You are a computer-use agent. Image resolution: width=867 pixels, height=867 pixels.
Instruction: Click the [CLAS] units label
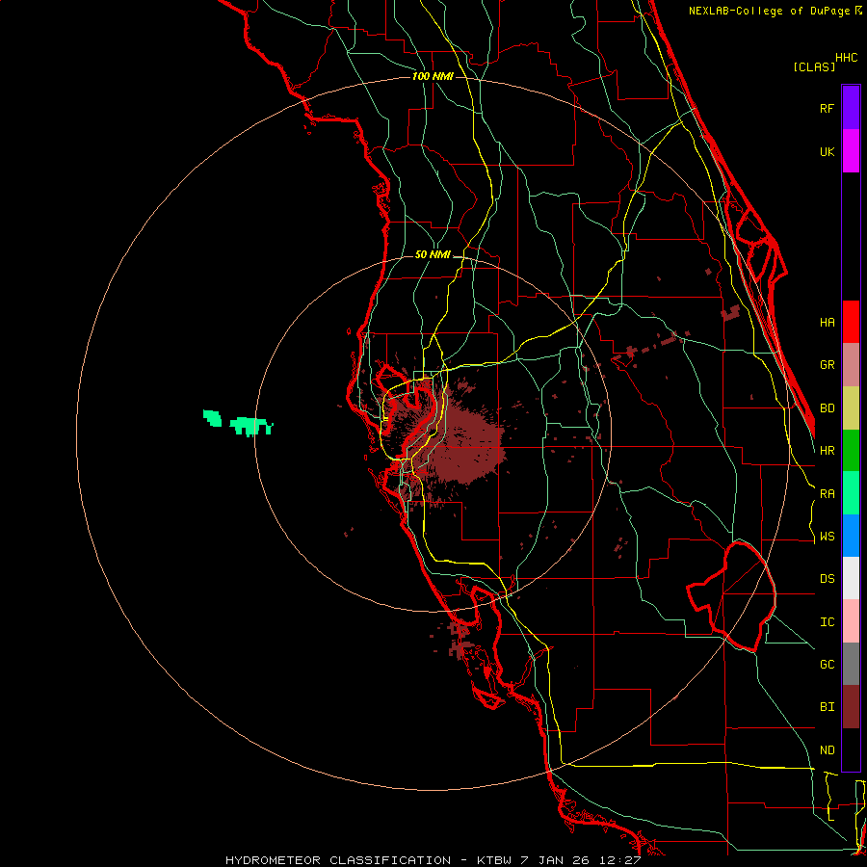[x=814, y=66]
